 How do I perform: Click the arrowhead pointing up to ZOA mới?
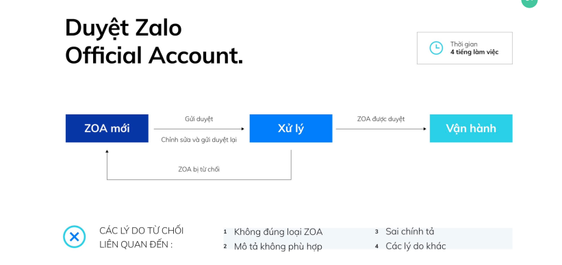[107, 152]
